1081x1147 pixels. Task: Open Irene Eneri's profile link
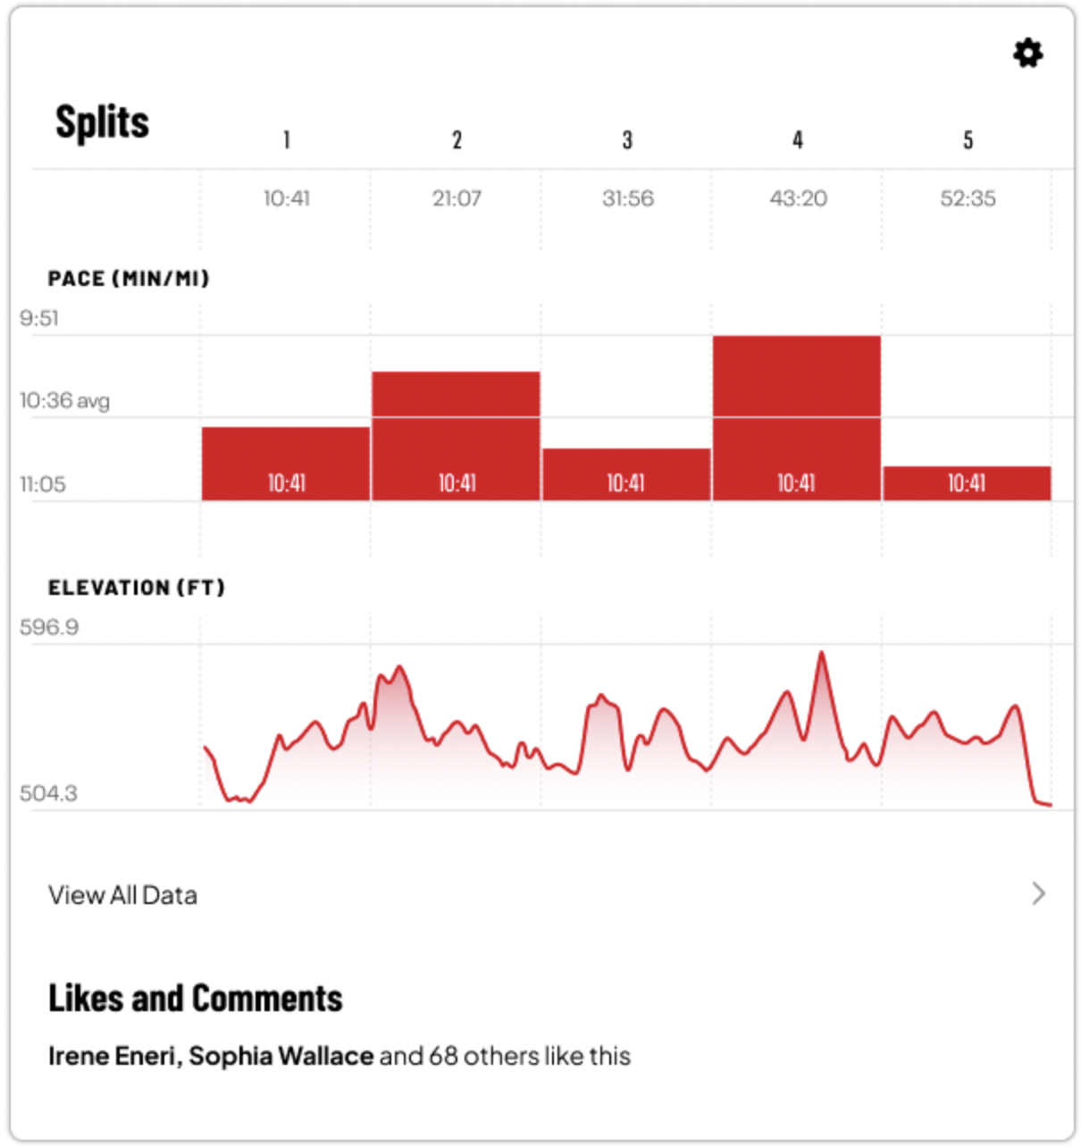tap(113, 1056)
